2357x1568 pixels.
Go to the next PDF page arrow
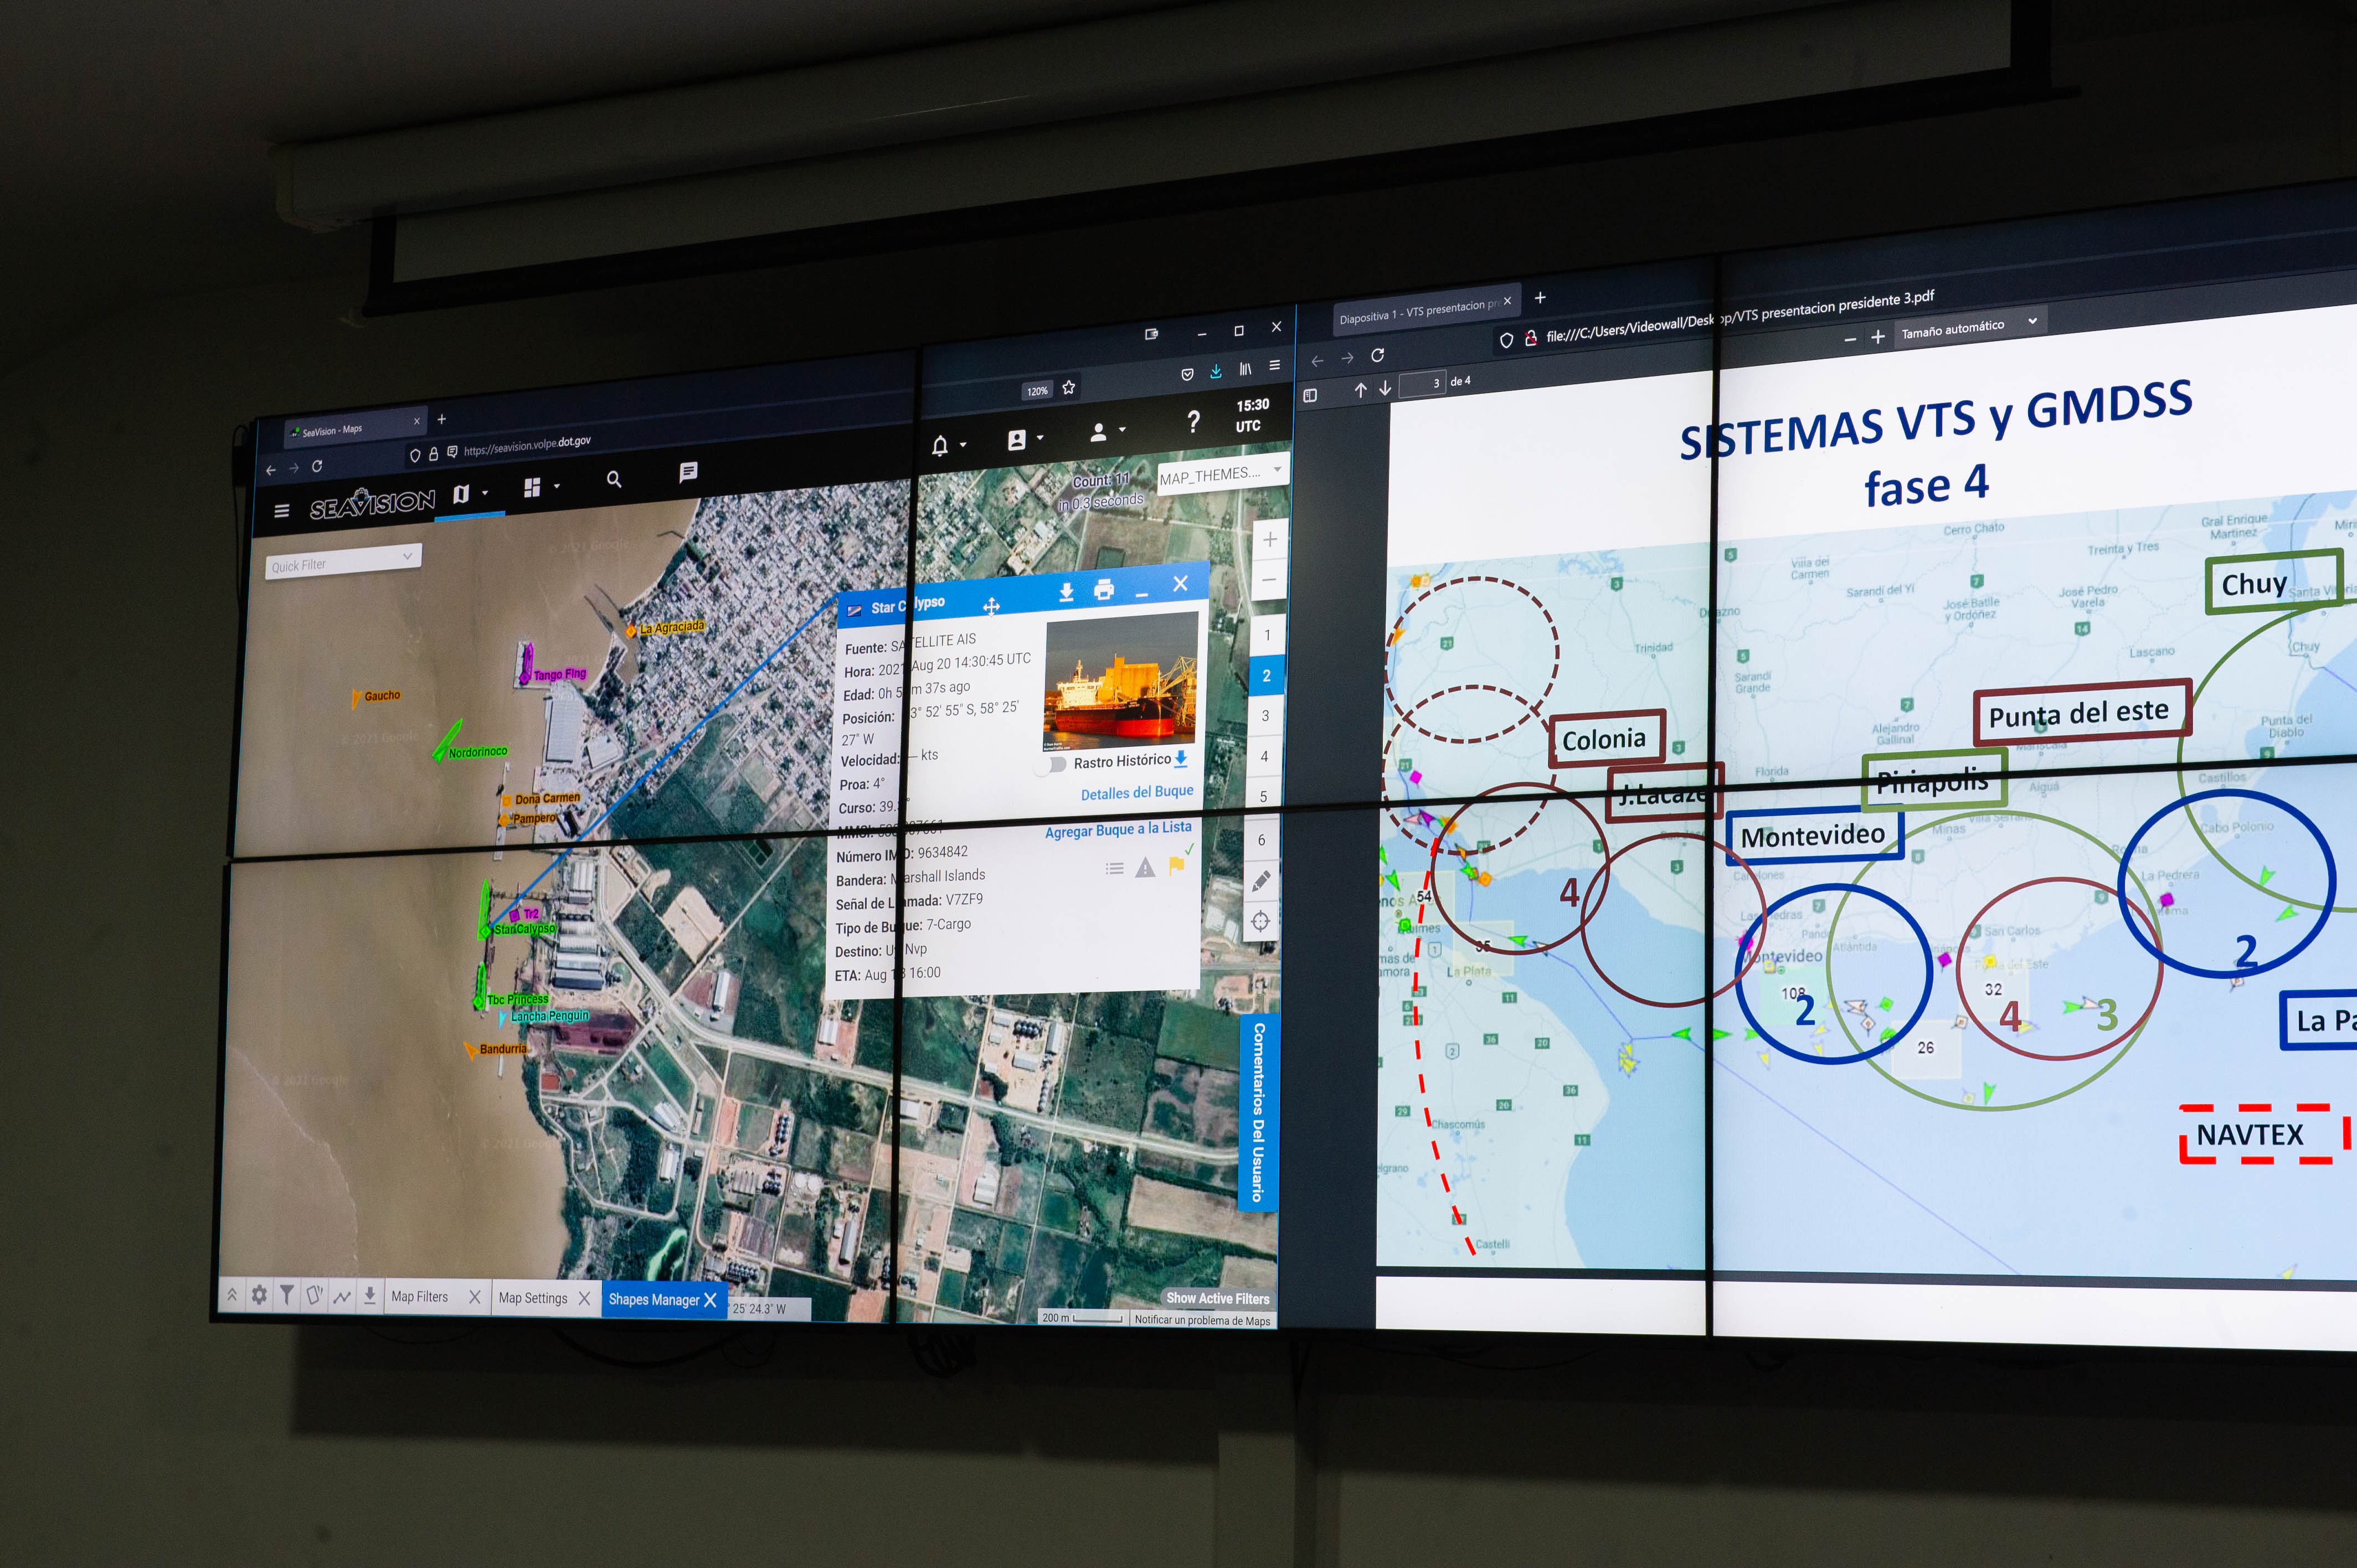pyautogui.click(x=1385, y=388)
